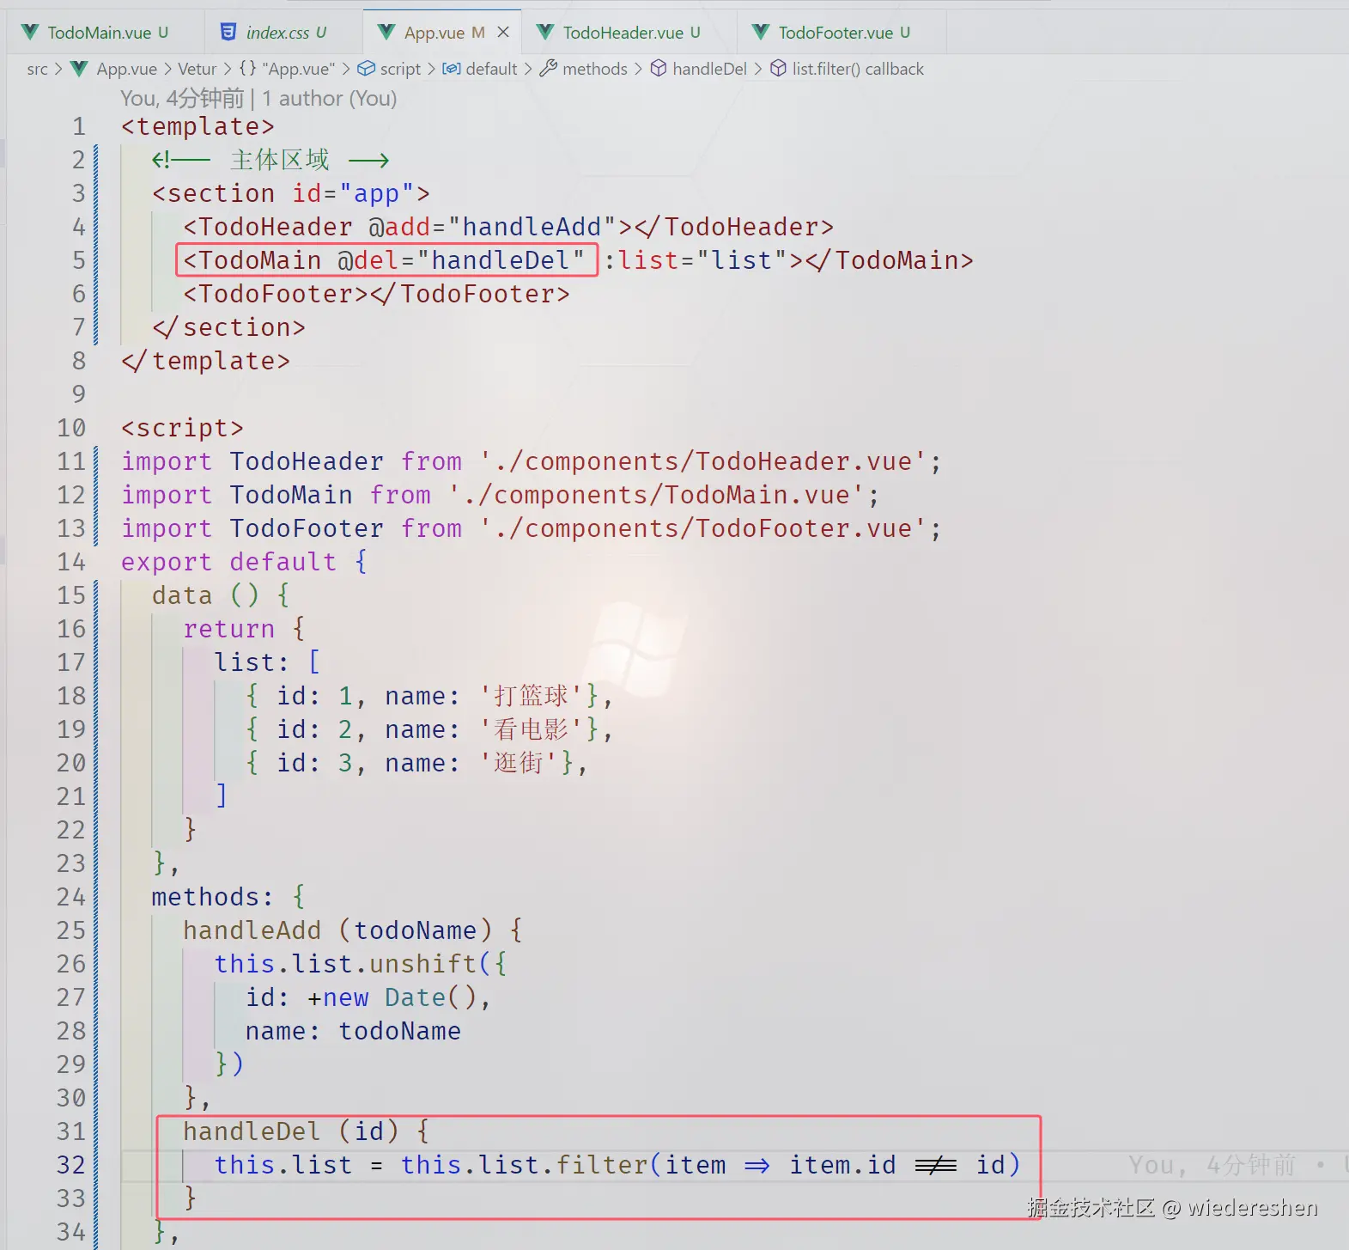Image resolution: width=1349 pixels, height=1250 pixels.
Task: Click the Vue icon on TodoMain.vue tab
Action: tap(30, 33)
